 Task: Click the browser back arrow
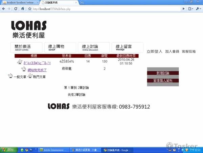[x=3, y=9]
